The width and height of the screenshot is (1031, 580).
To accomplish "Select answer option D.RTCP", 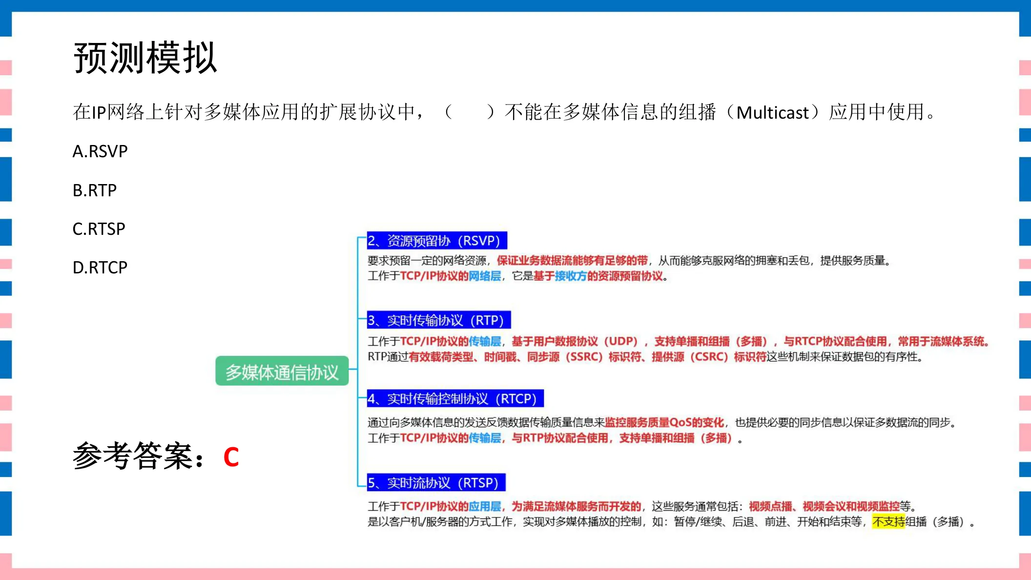I will [x=100, y=267].
